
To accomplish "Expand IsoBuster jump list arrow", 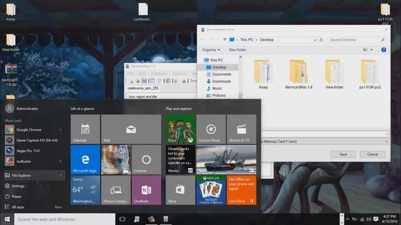I will (61, 161).
